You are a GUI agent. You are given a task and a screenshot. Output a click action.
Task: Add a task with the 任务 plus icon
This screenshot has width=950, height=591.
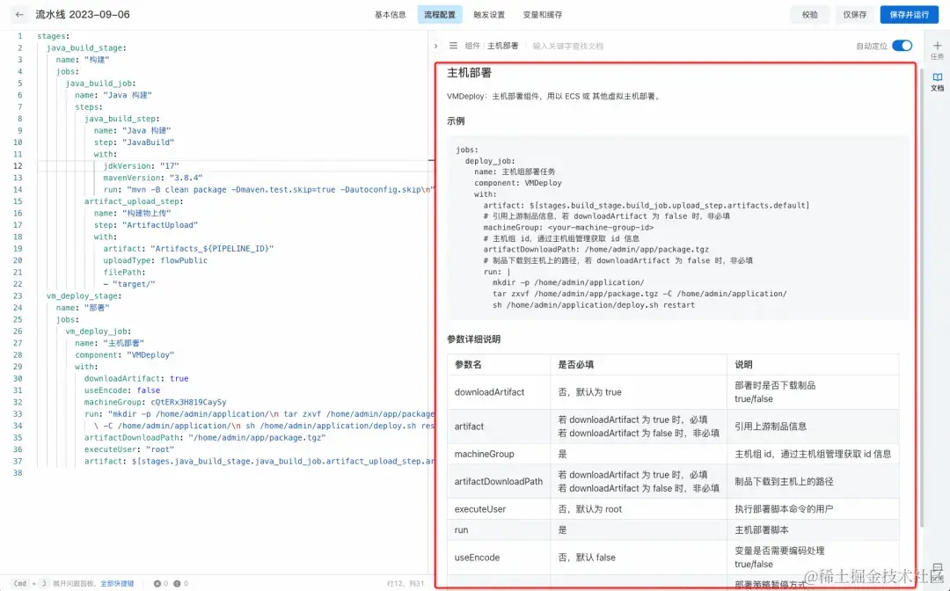tap(938, 49)
